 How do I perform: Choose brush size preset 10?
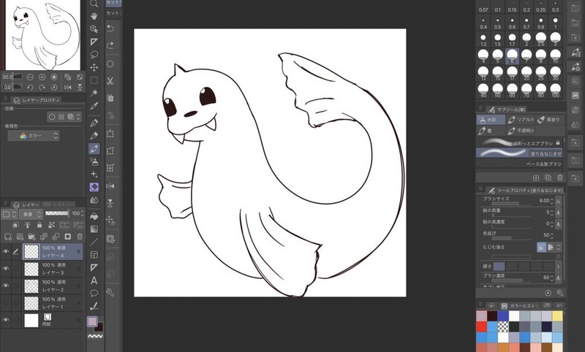(x=555, y=56)
